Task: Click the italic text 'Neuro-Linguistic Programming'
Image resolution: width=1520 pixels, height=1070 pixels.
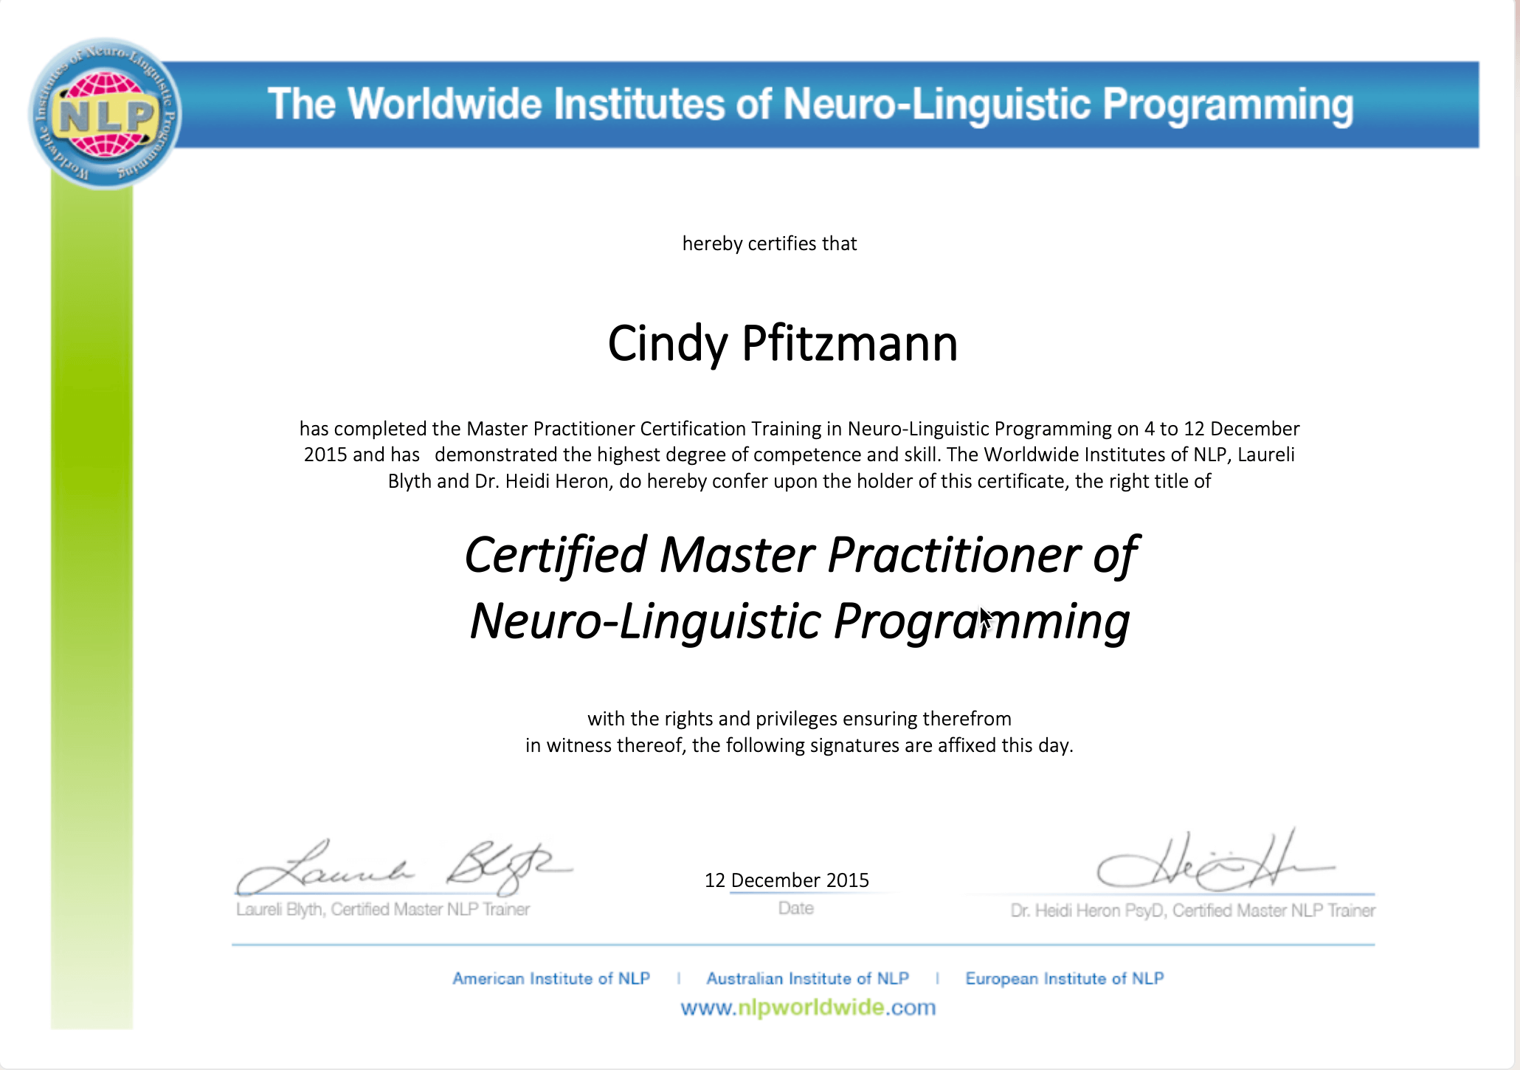Action: click(x=800, y=622)
